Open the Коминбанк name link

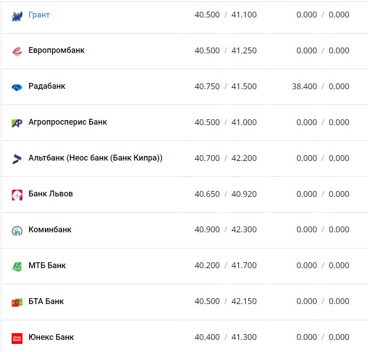50,230
